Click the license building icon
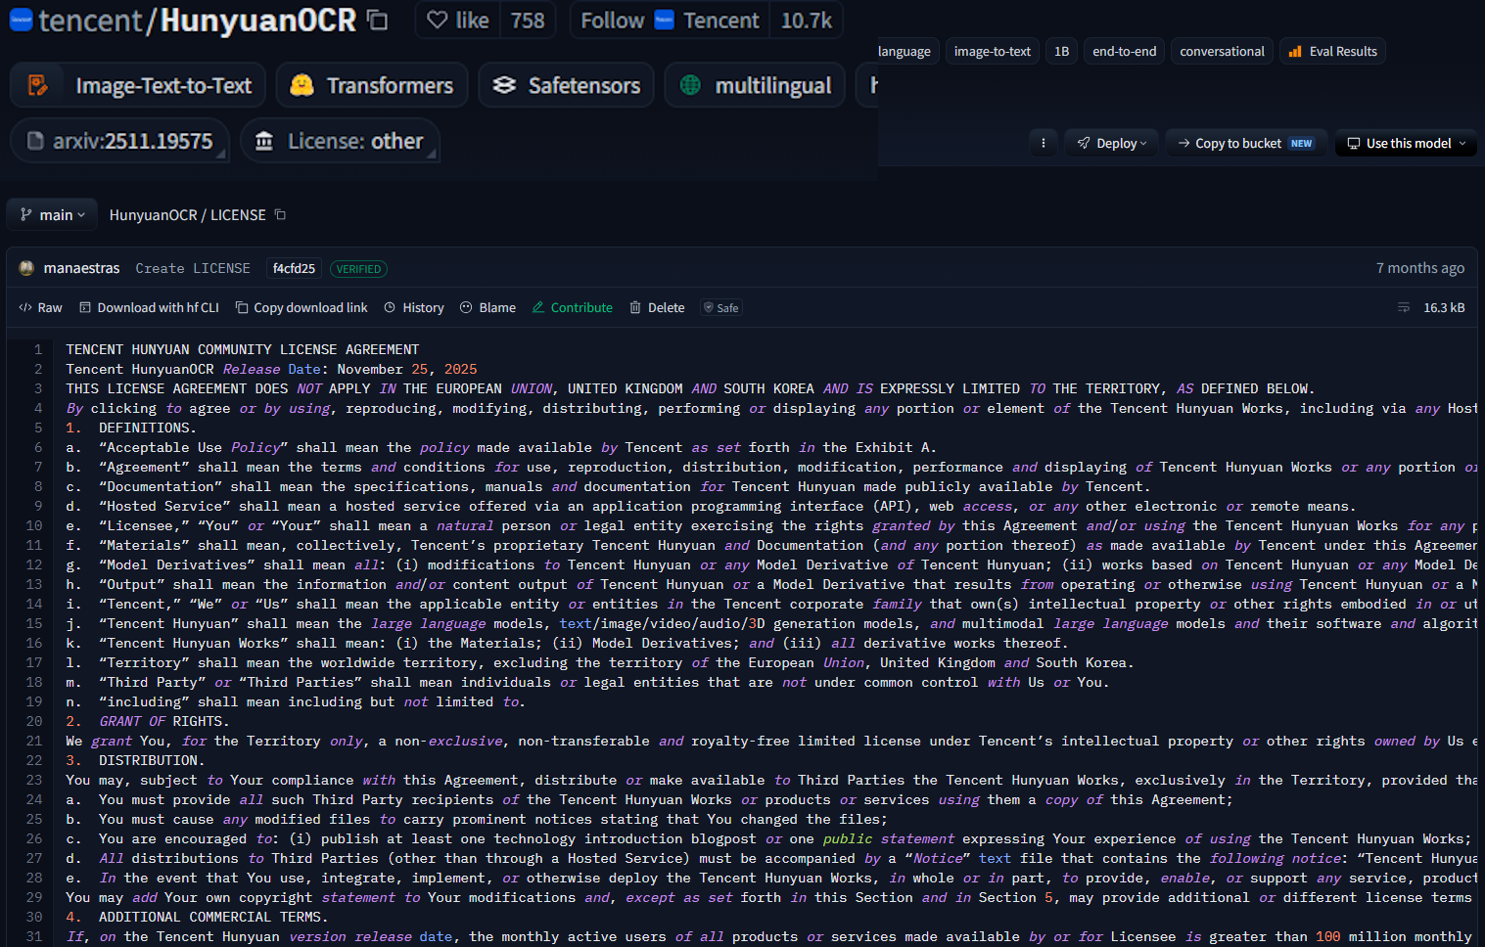This screenshot has height=947, width=1485. pyautogui.click(x=264, y=141)
